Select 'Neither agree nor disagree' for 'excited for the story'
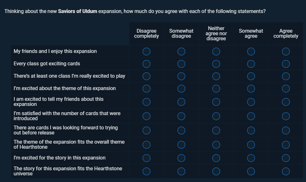This screenshot has width=306, height=182. point(216,158)
